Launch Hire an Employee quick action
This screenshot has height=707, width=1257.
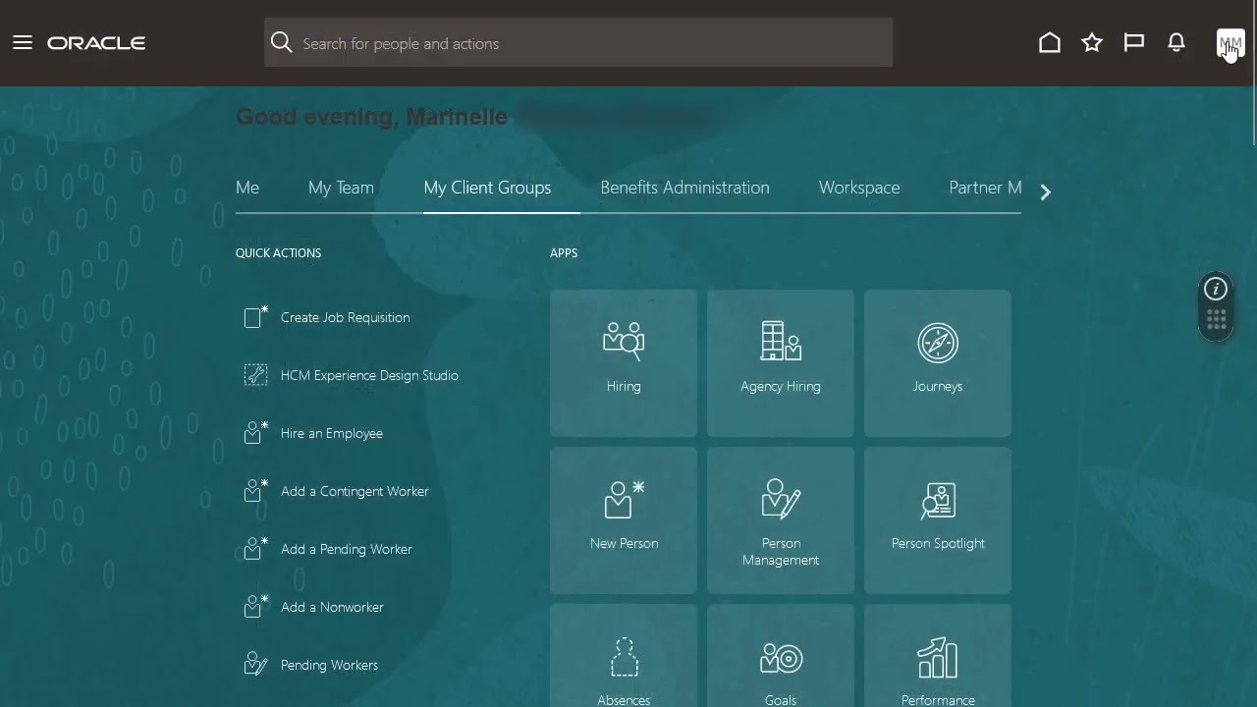pyautogui.click(x=332, y=433)
